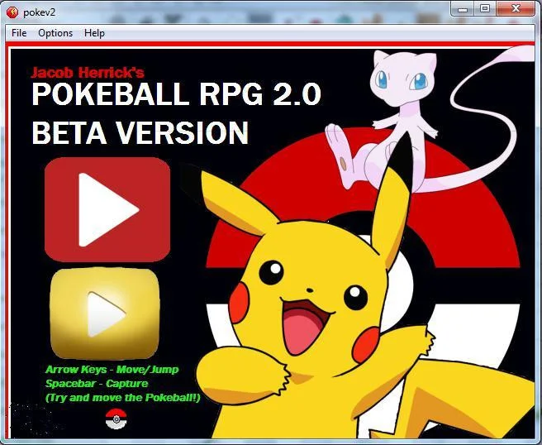Click 'Spacebar - Capture' instruction text

click(x=97, y=384)
